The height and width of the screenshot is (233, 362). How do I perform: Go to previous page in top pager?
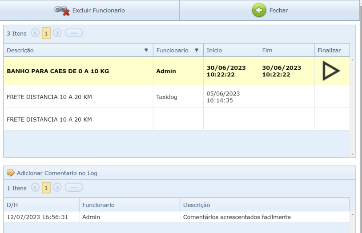[x=35, y=33]
